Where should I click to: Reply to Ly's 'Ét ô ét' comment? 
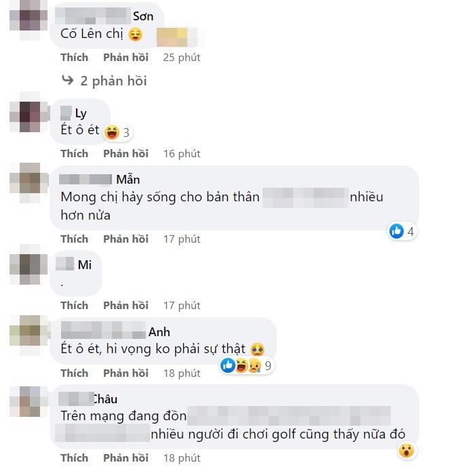click(126, 153)
